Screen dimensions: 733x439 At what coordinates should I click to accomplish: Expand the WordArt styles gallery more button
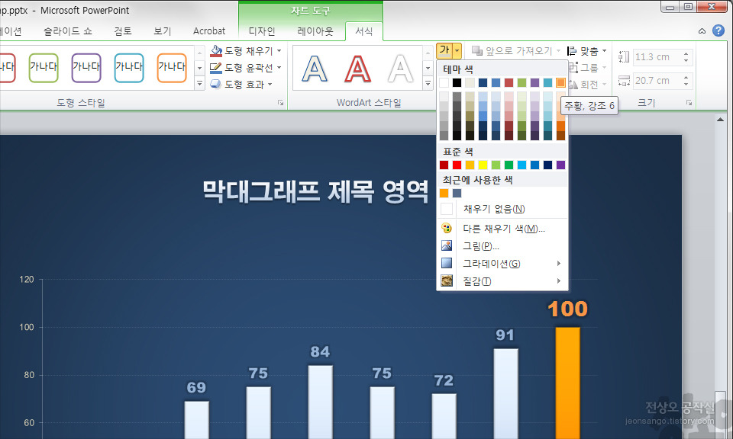click(x=428, y=84)
